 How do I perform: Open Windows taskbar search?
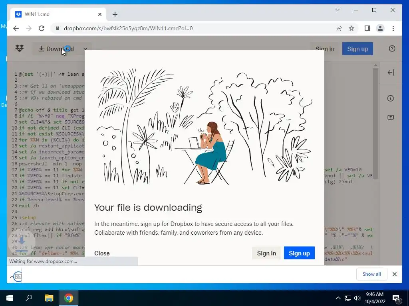pyautogui.click(x=29, y=298)
